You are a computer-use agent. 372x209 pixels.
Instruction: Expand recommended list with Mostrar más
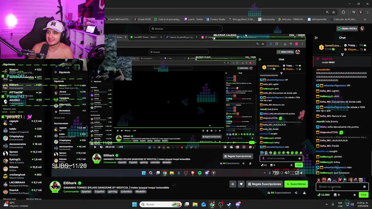[9, 199]
